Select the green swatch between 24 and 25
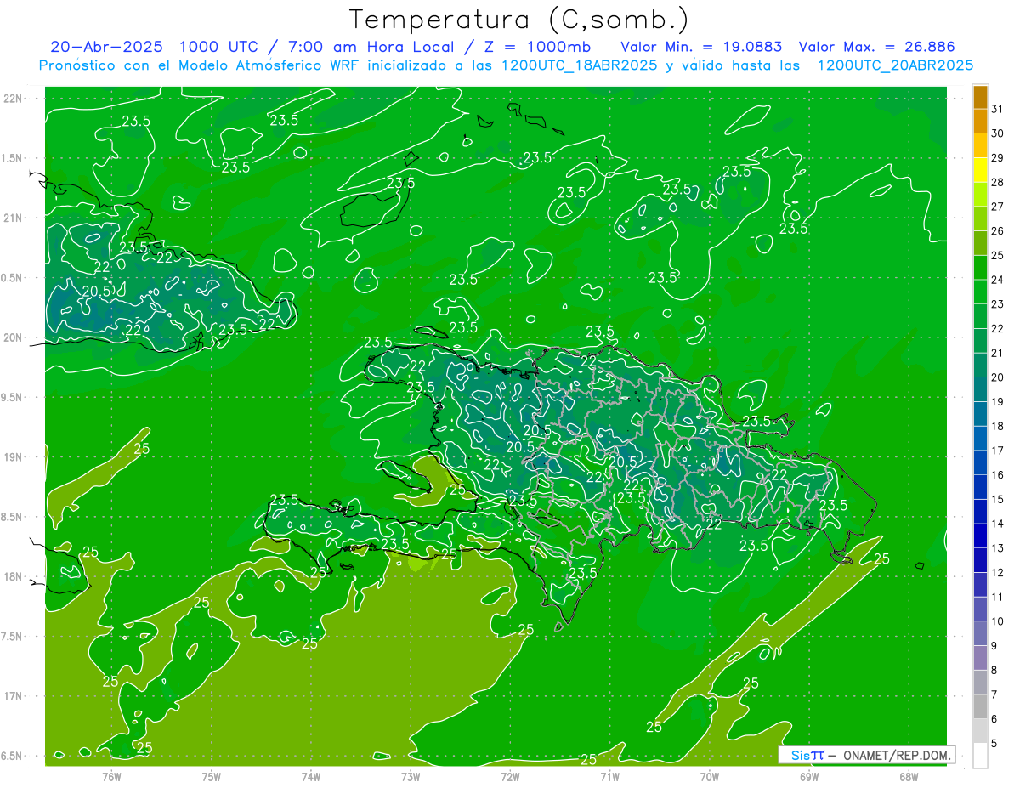Viewport: 1020px width, 788px height. point(980,268)
